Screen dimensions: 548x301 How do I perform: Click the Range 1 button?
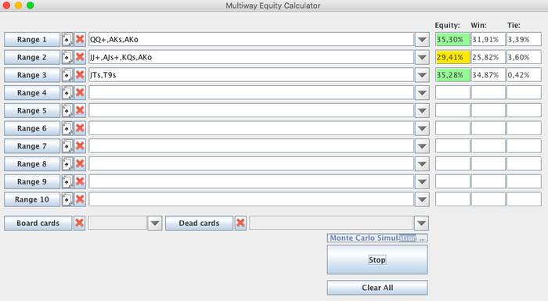pyautogui.click(x=32, y=39)
